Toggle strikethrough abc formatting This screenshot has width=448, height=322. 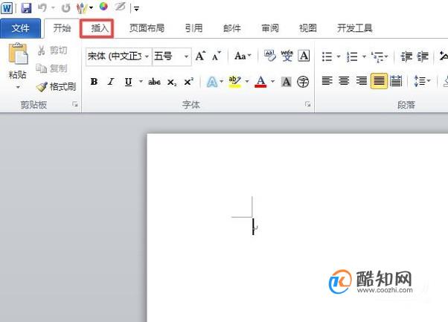coord(154,82)
